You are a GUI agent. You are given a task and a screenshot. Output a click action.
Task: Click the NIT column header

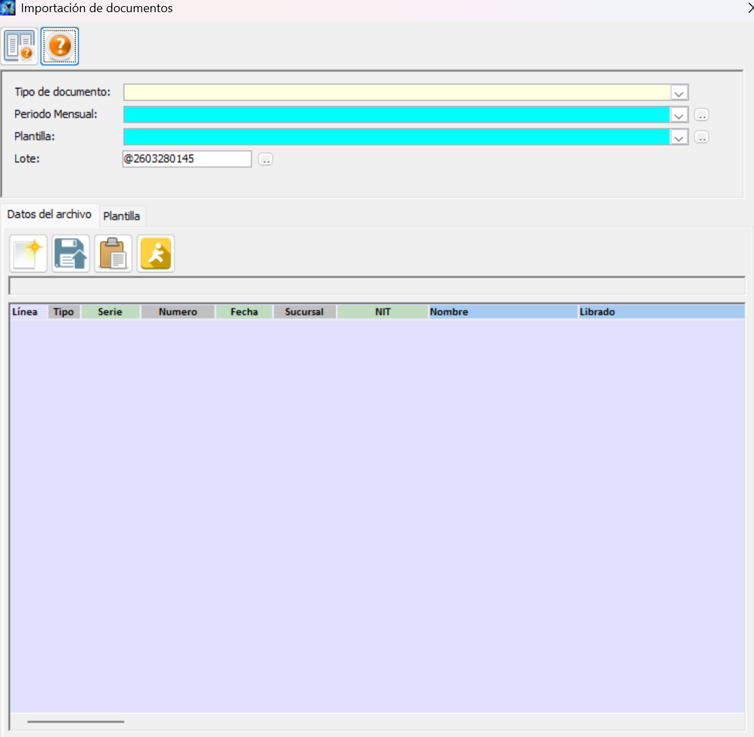pos(382,312)
